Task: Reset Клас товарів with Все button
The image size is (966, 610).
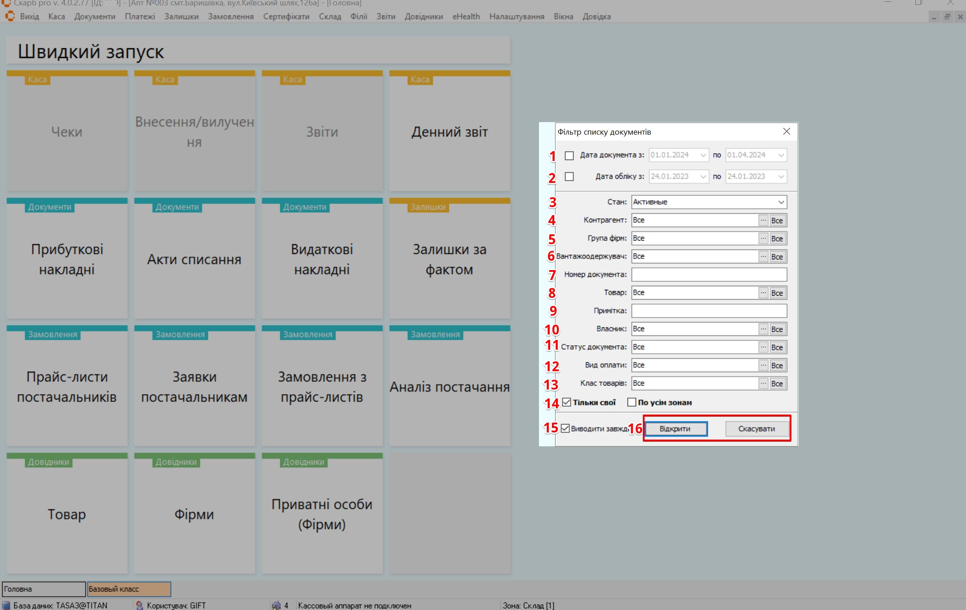Action: (x=777, y=384)
